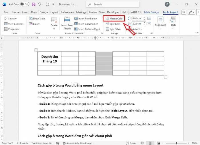The image size is (200, 145).
Task: Decrease column width with down spinner
Action: (x=144, y=25)
